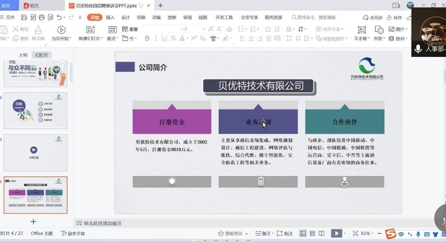Open the Transitions (切换) ribbon tab
Screen dimensions: 446x241
[141, 18]
